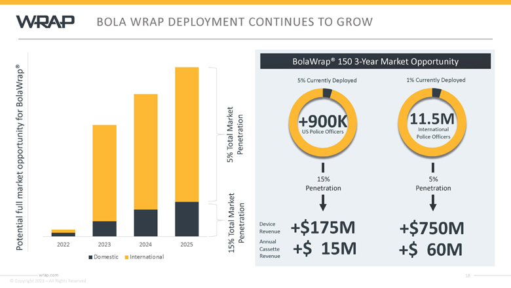Open the wrap.com link in the footer
This screenshot has width=511, height=288.
pos(48,275)
